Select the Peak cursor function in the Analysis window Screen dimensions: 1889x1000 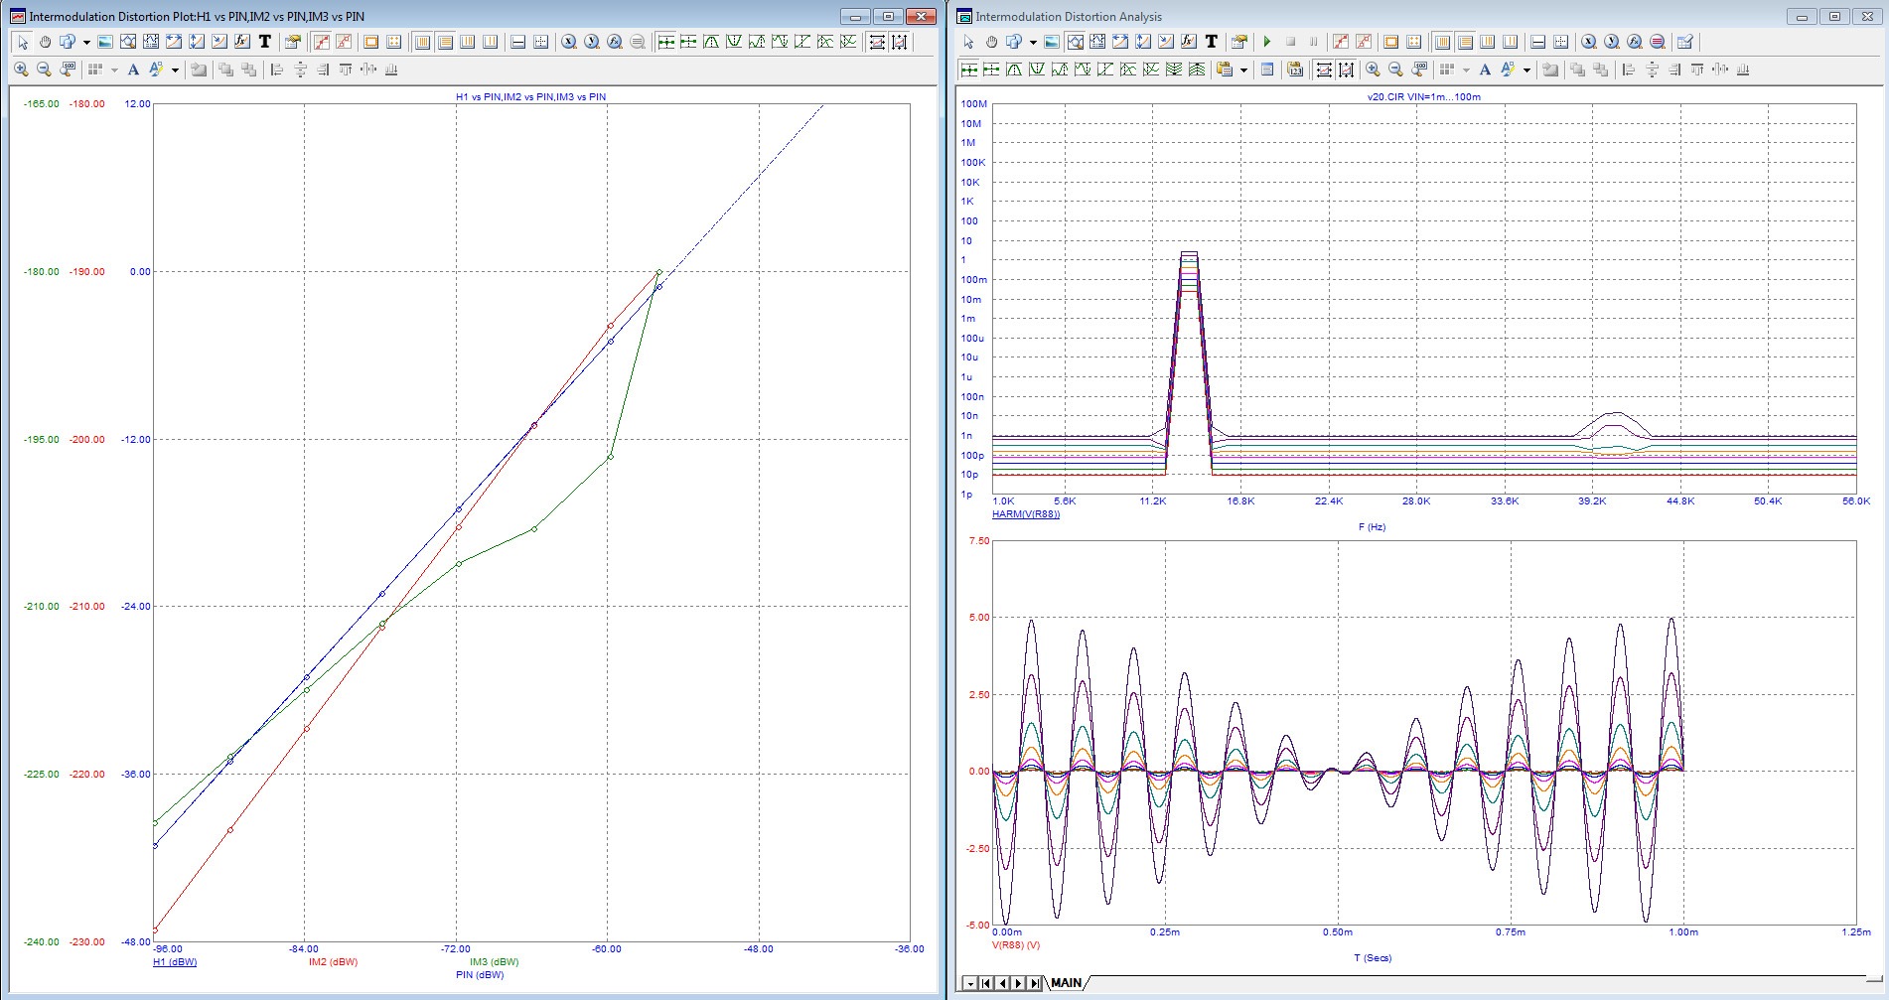pyautogui.click(x=1014, y=70)
